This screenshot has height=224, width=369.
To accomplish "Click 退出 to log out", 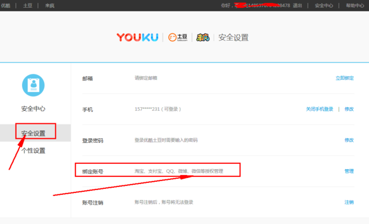I will coord(297,5).
